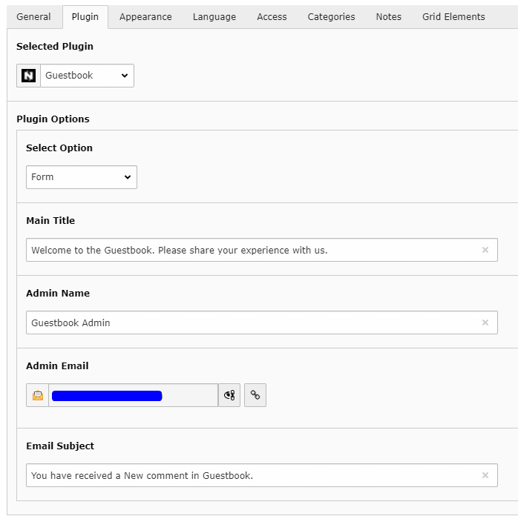Open the Categories tab
This screenshot has height=516, width=518.
[x=331, y=17]
